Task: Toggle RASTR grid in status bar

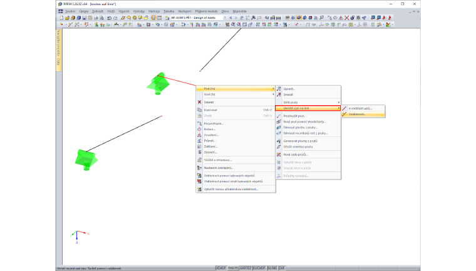Action: [x=233, y=268]
